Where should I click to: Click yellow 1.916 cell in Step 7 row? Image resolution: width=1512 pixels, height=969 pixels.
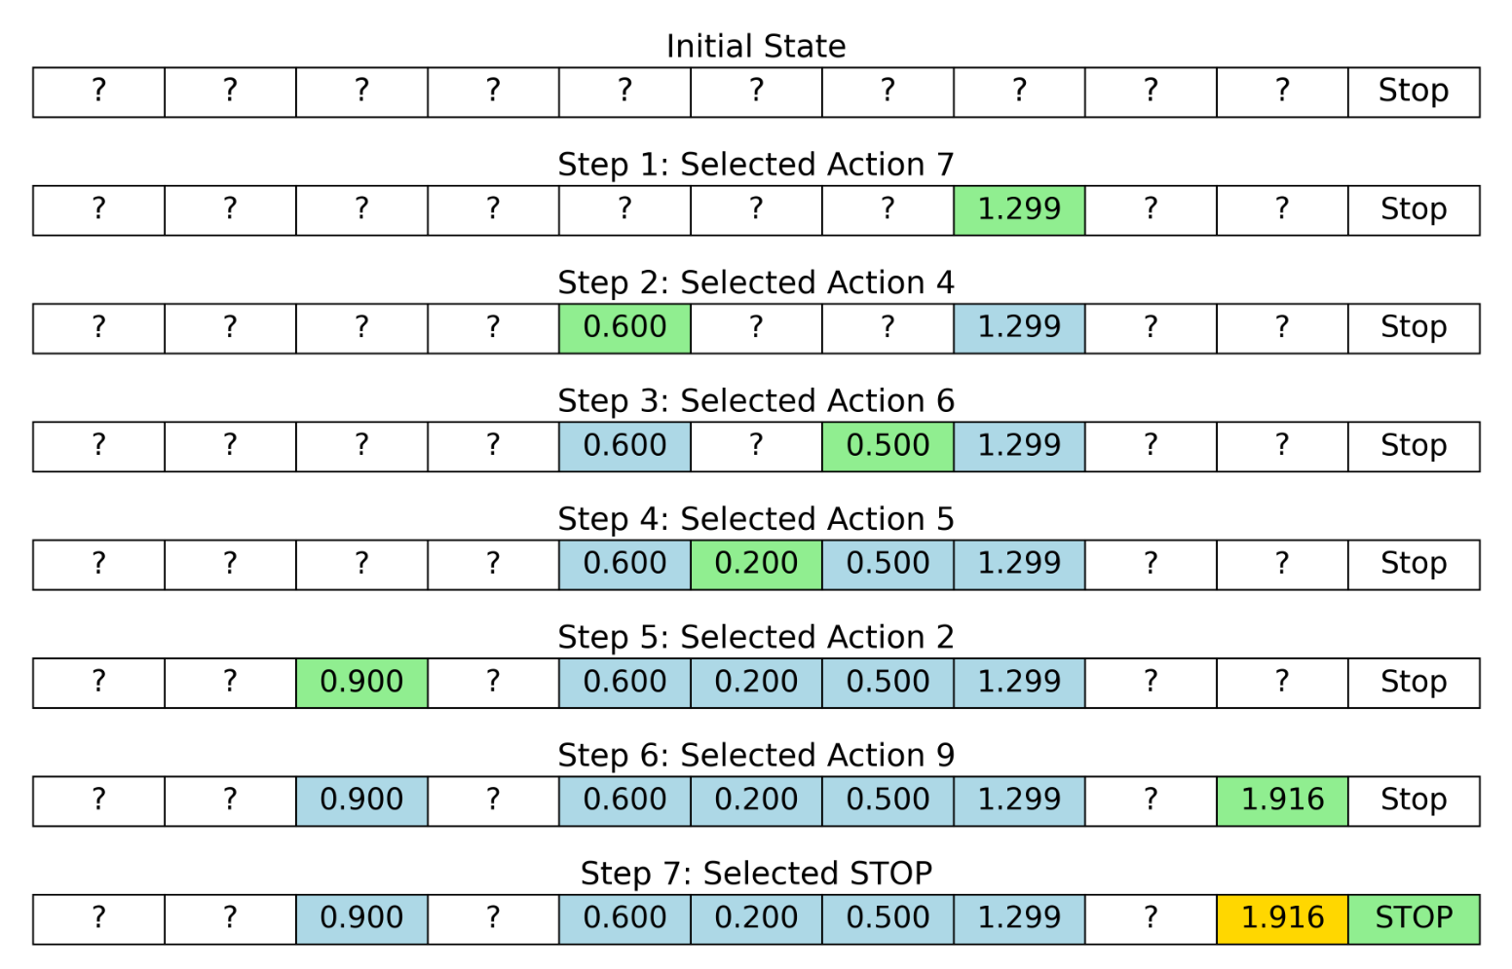tap(1281, 918)
